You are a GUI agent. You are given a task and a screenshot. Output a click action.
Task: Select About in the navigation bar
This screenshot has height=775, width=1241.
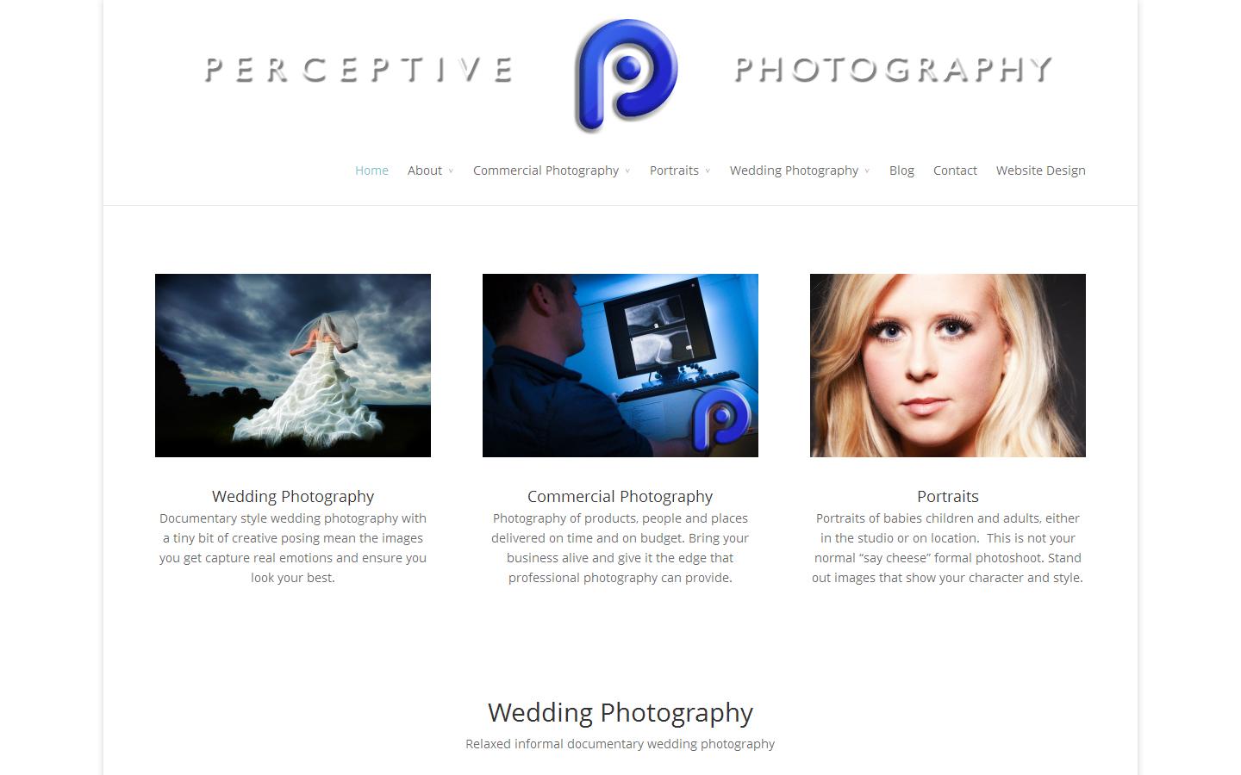coord(425,170)
